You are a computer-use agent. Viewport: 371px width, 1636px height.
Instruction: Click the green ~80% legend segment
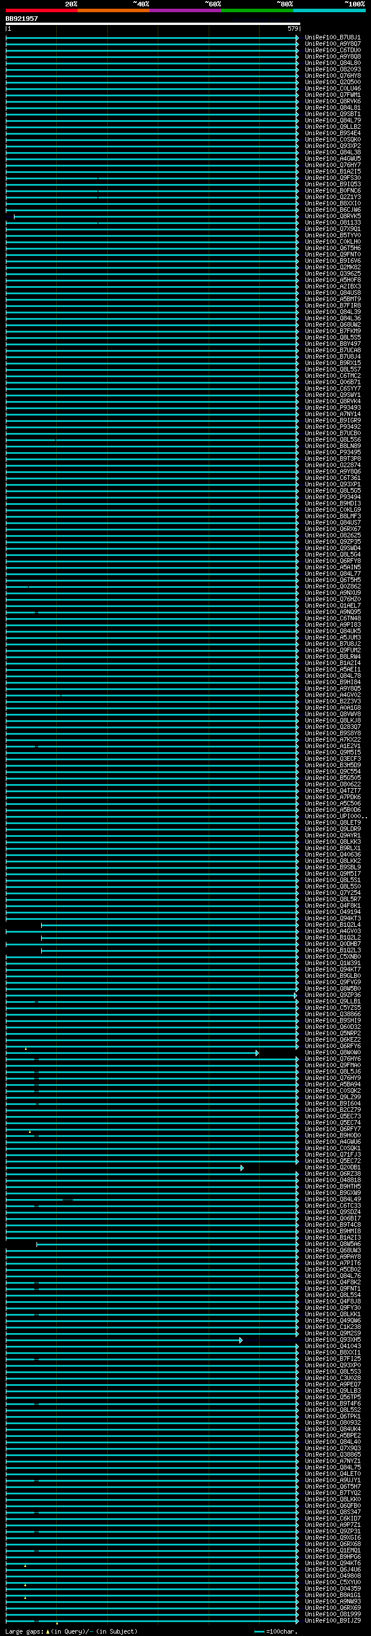pos(257,10)
